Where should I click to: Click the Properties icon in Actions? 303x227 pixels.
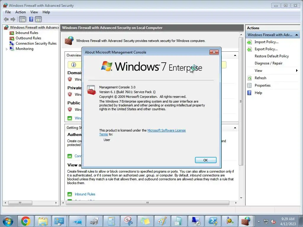[249, 85]
